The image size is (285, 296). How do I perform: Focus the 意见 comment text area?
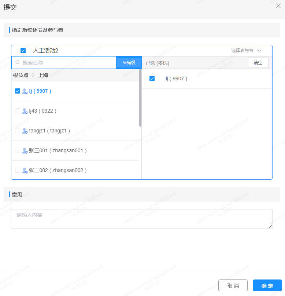(141, 219)
